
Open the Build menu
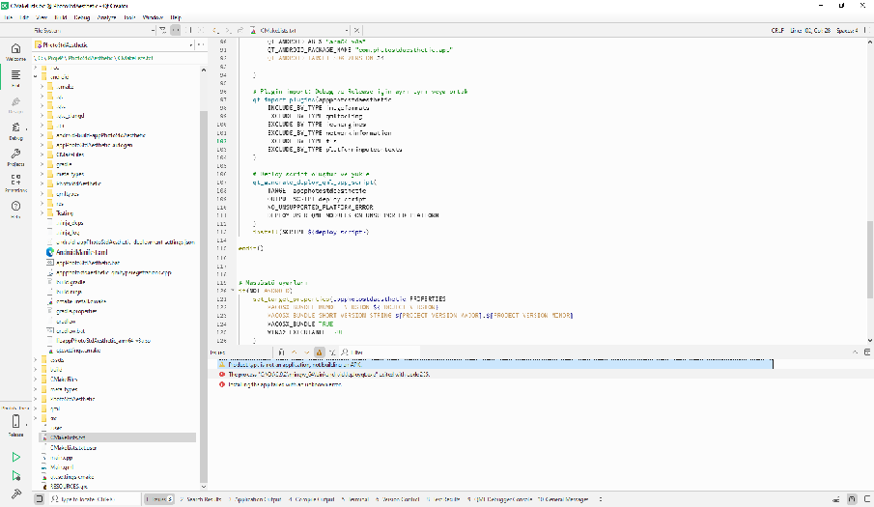pyautogui.click(x=60, y=17)
